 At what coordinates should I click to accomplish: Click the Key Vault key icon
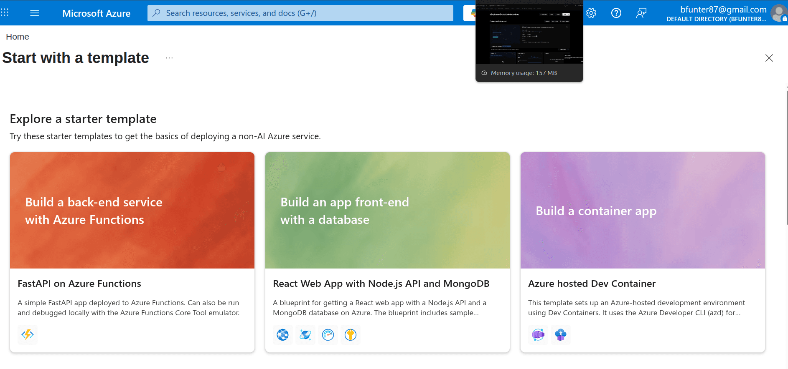point(351,334)
